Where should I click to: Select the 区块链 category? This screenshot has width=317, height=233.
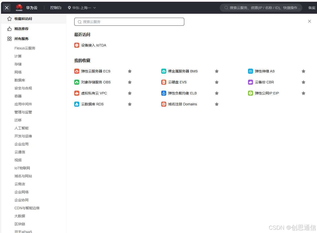20,224
